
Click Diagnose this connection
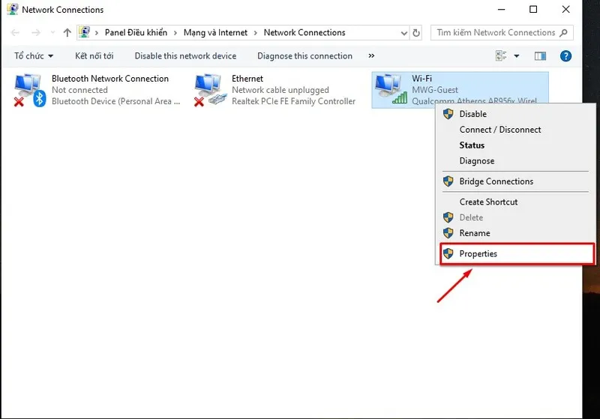pos(304,56)
